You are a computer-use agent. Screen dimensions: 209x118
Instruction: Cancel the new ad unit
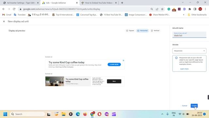click(185, 106)
